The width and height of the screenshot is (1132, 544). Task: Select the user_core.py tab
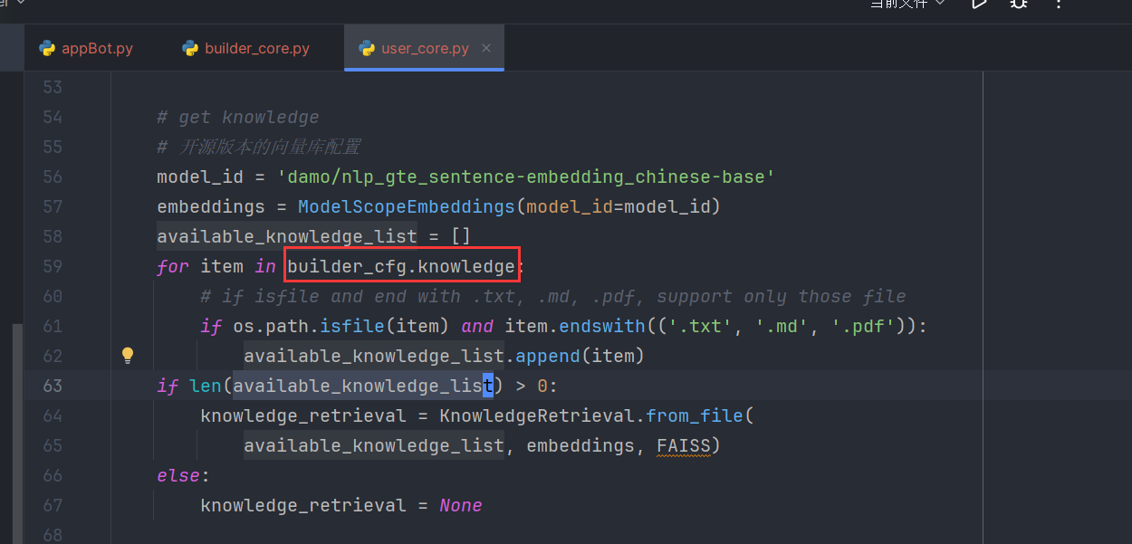[x=425, y=48]
